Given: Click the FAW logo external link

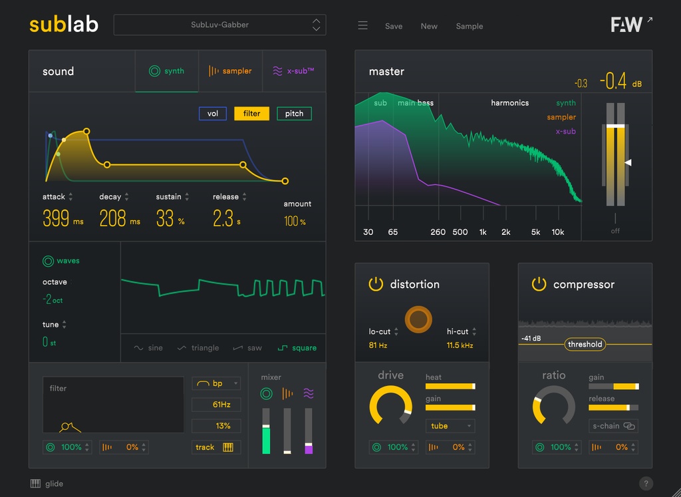Looking at the screenshot, I should click(632, 25).
